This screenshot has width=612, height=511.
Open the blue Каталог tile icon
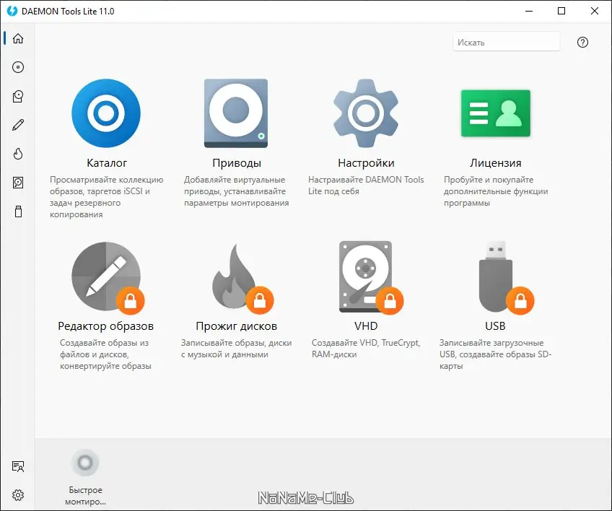[x=106, y=113]
